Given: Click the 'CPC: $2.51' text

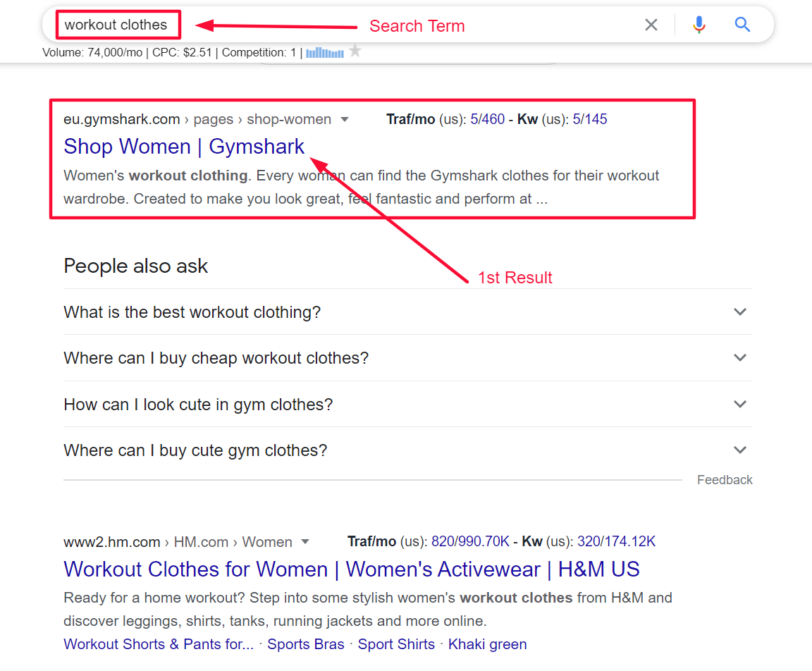Looking at the screenshot, I should (183, 52).
